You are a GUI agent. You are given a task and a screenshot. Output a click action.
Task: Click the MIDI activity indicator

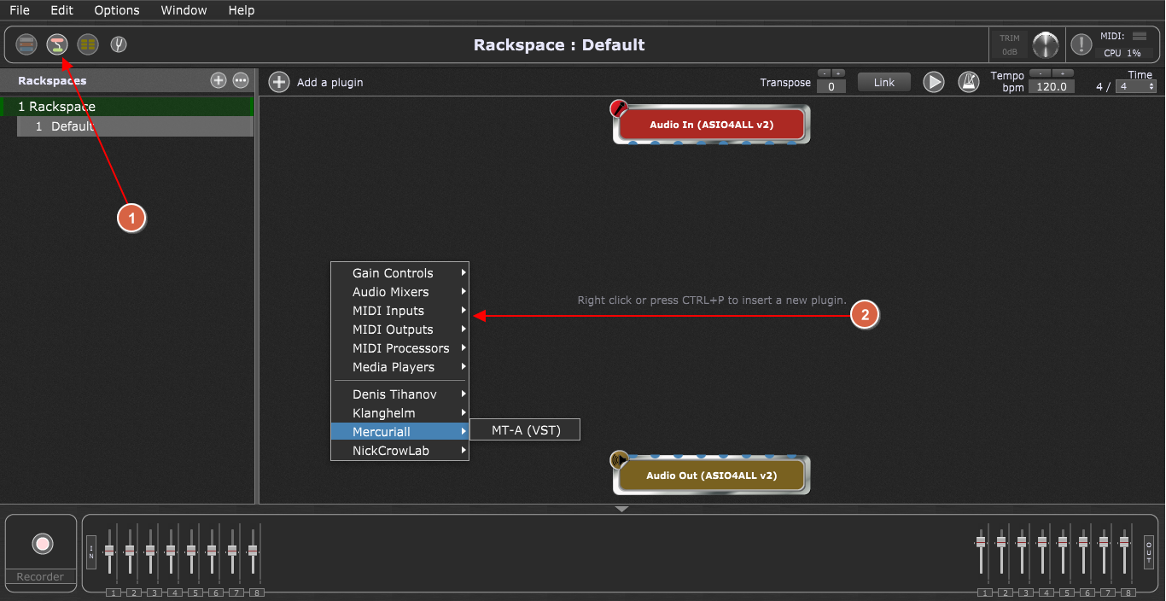click(x=1140, y=36)
